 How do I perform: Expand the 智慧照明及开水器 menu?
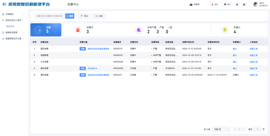[x=13, y=39]
